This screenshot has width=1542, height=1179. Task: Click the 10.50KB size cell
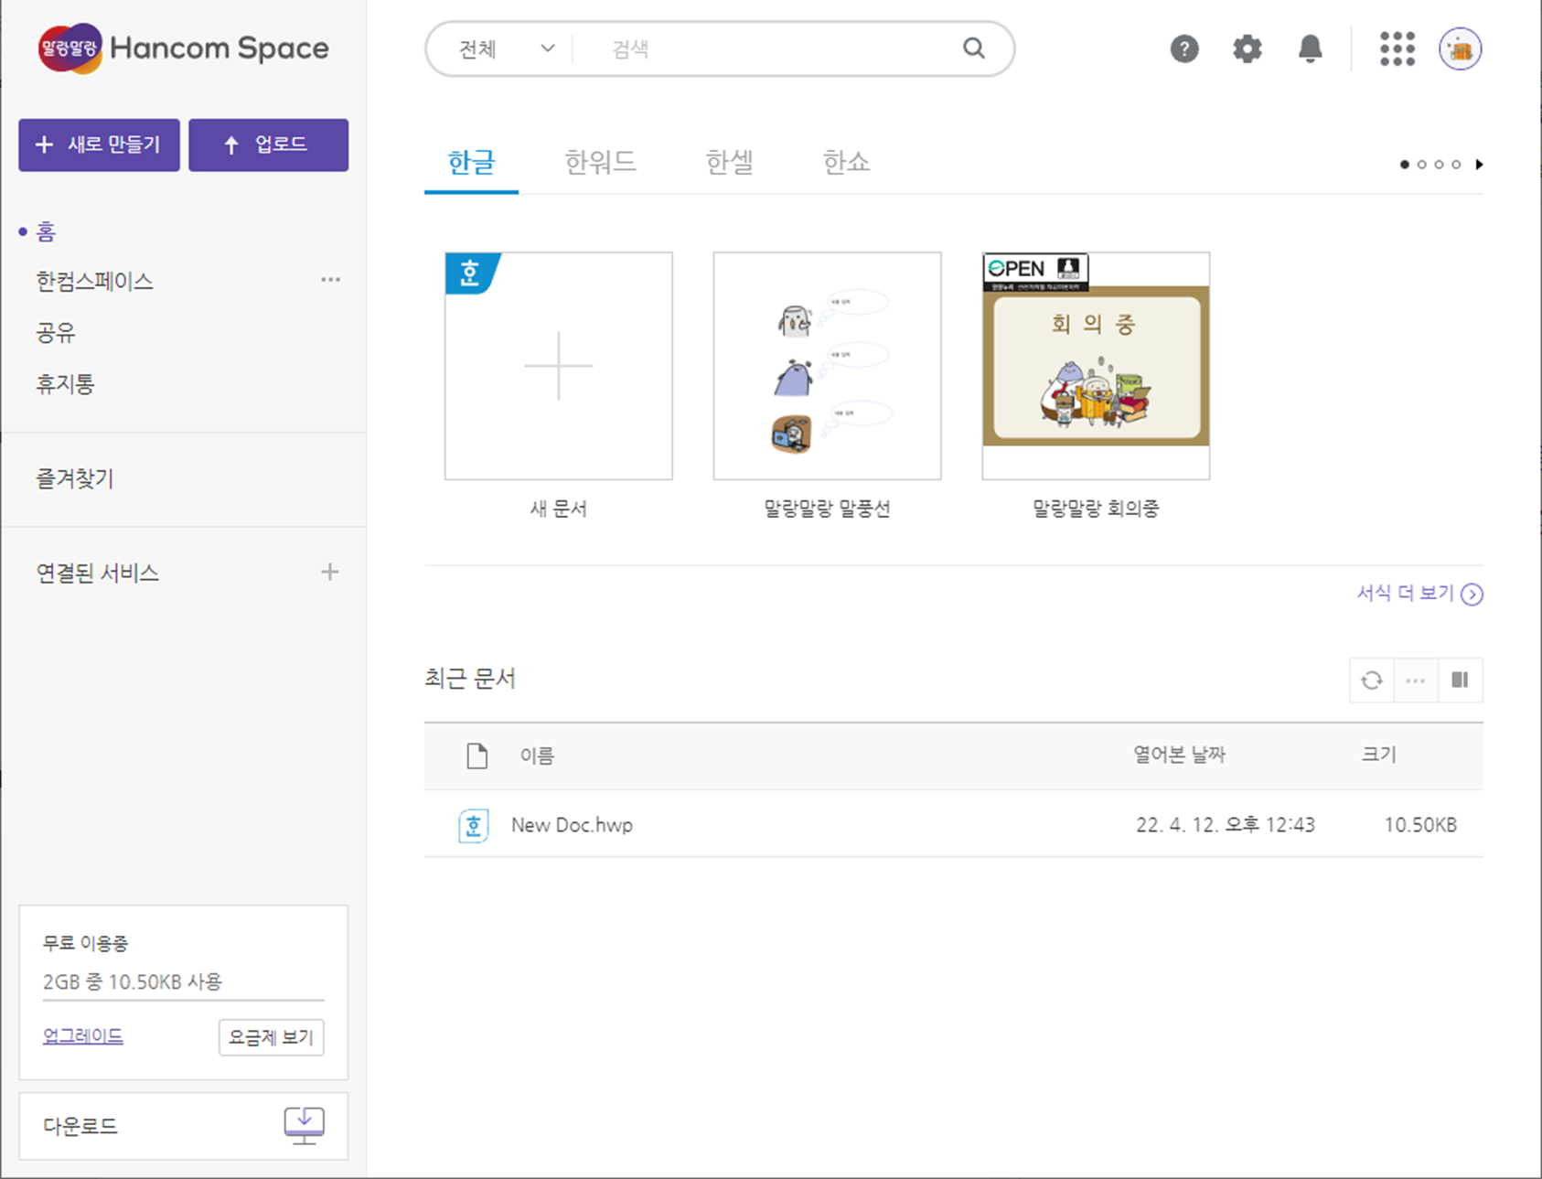1420,825
